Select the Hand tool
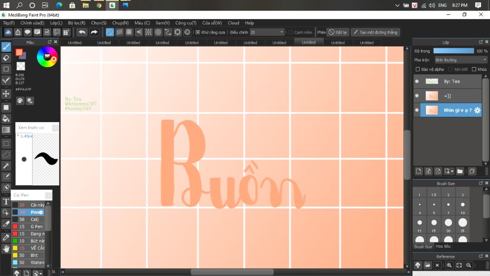 (x=6, y=249)
